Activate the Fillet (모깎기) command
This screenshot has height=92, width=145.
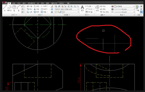tap(44, 9)
